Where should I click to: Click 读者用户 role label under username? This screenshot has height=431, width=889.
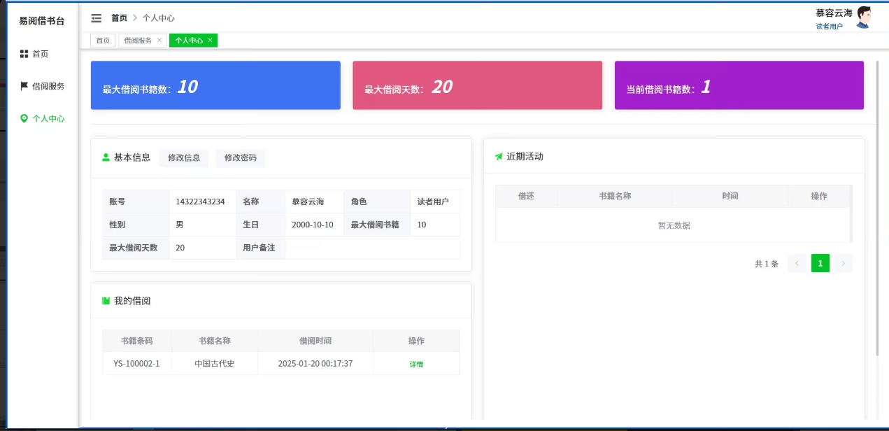pos(829,27)
